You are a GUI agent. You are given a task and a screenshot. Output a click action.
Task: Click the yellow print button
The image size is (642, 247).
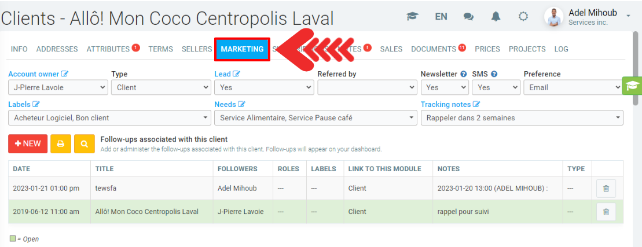61,143
